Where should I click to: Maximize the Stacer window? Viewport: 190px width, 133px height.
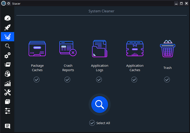(181, 3)
